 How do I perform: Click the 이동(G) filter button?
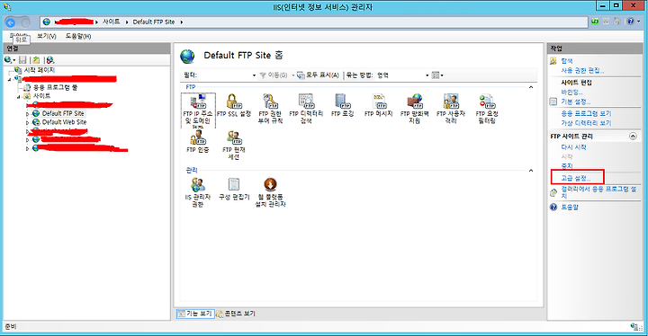point(274,75)
